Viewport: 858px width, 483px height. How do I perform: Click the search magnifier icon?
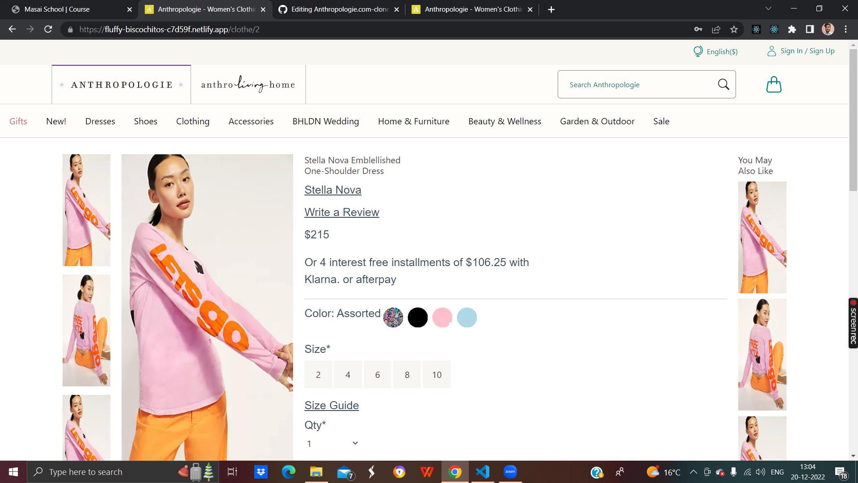723,84
